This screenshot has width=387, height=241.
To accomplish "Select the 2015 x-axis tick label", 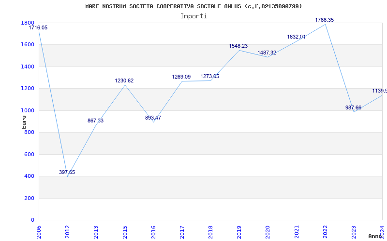I will pyautogui.click(x=125, y=232).
